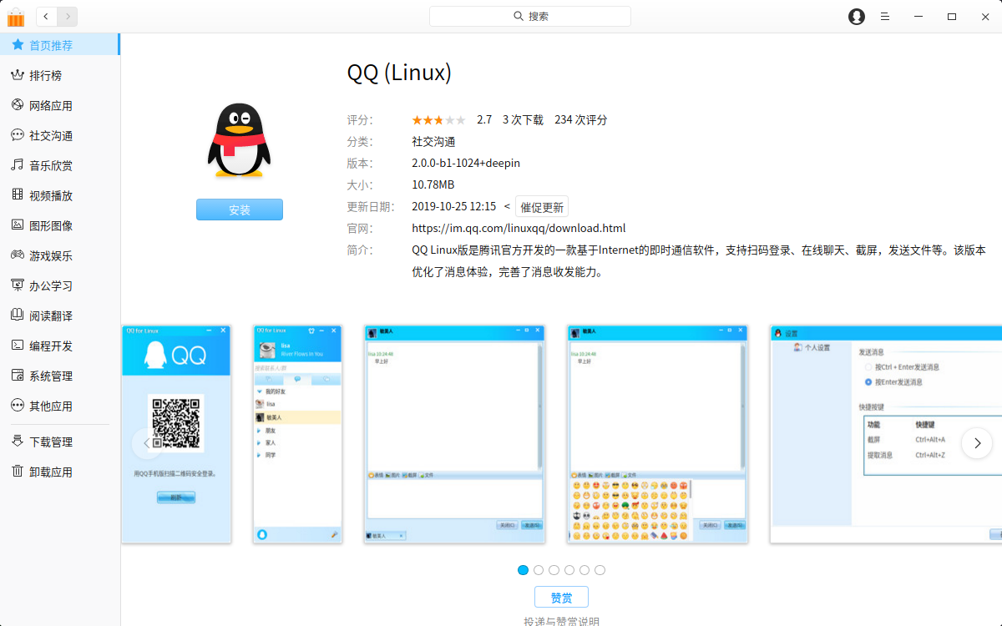This screenshot has width=1002, height=626.
Task: Click the QQ penguin app icon
Action: pos(239,140)
